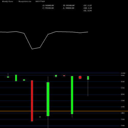Screen dimensions: 128x128
Task: Click the close value C: 99500.00
Action: tap(48, 8)
